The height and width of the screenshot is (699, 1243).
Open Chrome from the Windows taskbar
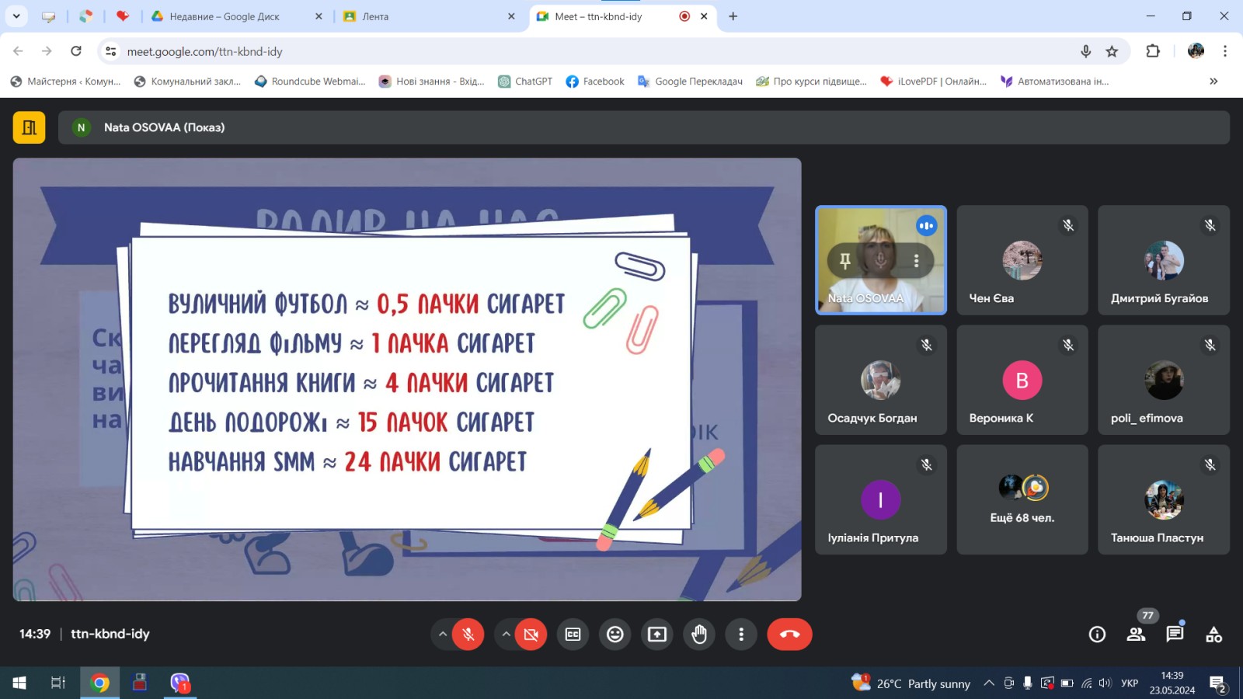[x=99, y=683]
